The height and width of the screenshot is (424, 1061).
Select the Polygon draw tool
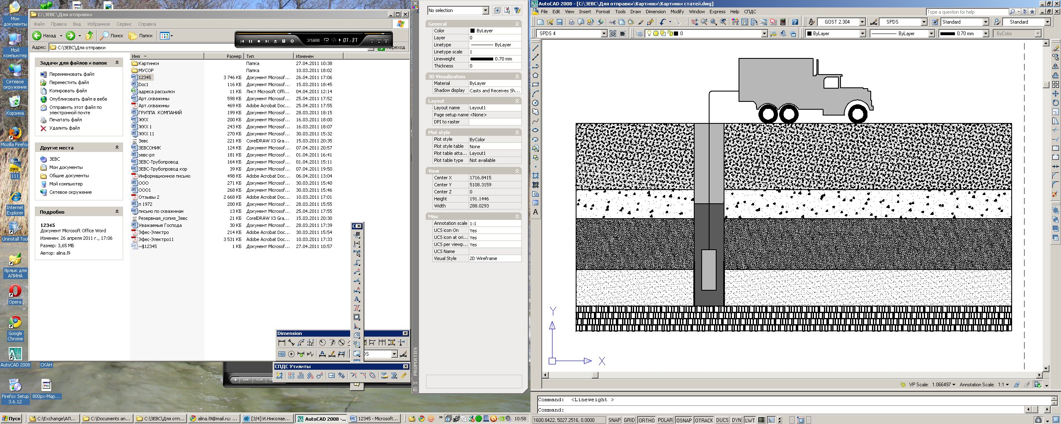tap(535, 75)
